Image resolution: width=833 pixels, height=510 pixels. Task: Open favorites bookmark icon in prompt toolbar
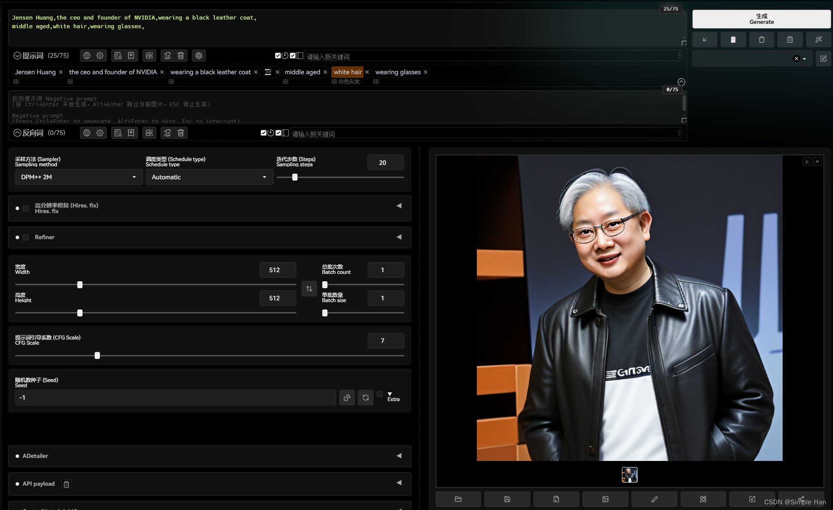(x=131, y=56)
